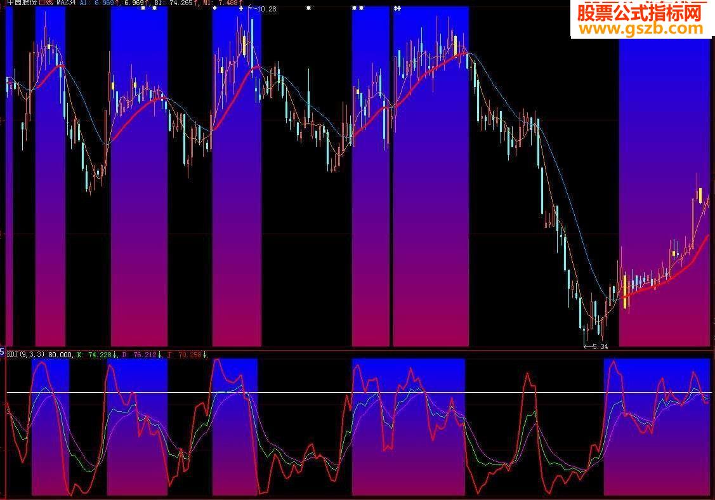
Task: Click the KDJ(9,3,3) indicator name
Action: coord(26,355)
